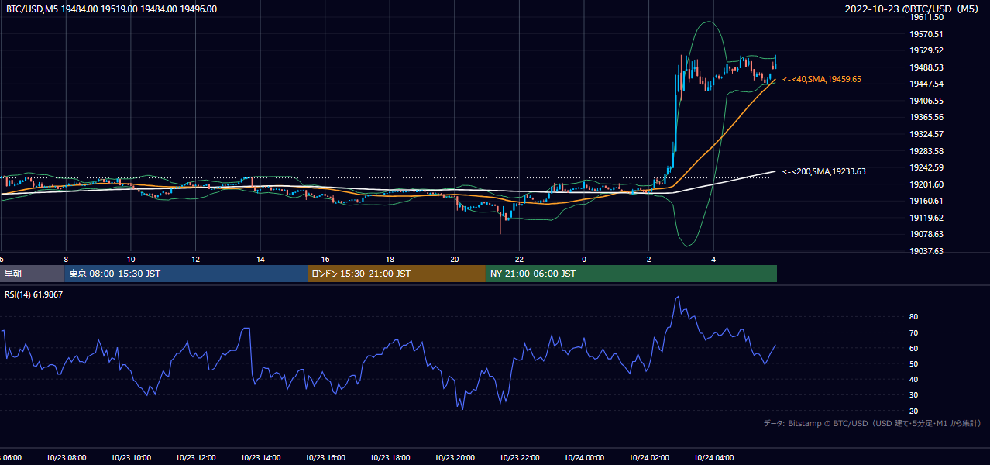Click hour tick 18 under price chart

(390, 259)
